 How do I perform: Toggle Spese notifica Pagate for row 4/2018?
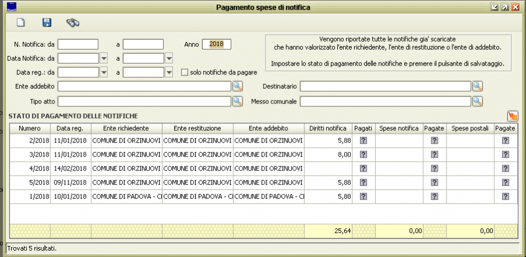[434, 169]
